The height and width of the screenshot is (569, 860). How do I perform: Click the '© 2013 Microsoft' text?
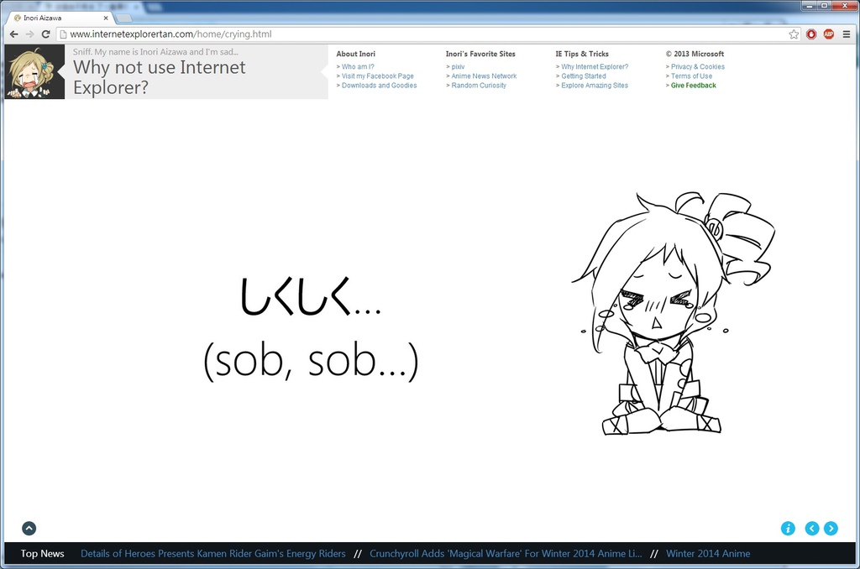[695, 54]
